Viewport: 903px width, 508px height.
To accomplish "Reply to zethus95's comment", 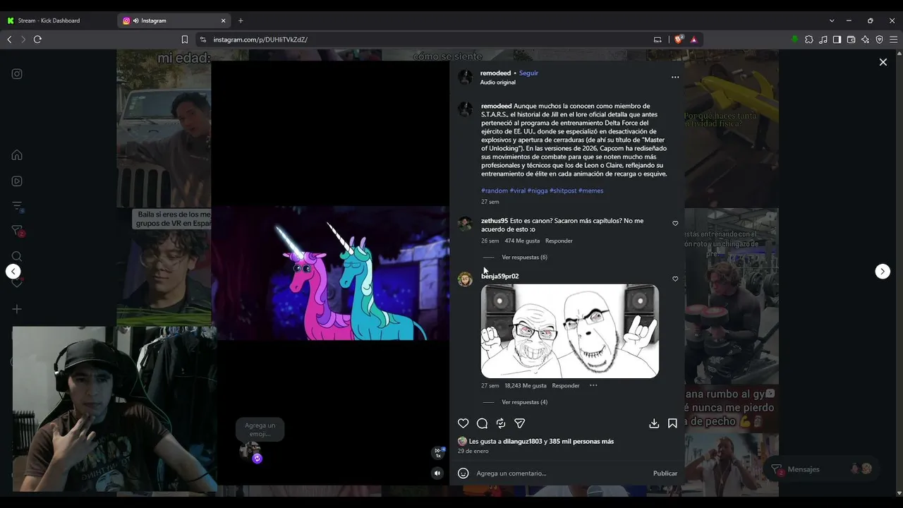I will coord(559,241).
